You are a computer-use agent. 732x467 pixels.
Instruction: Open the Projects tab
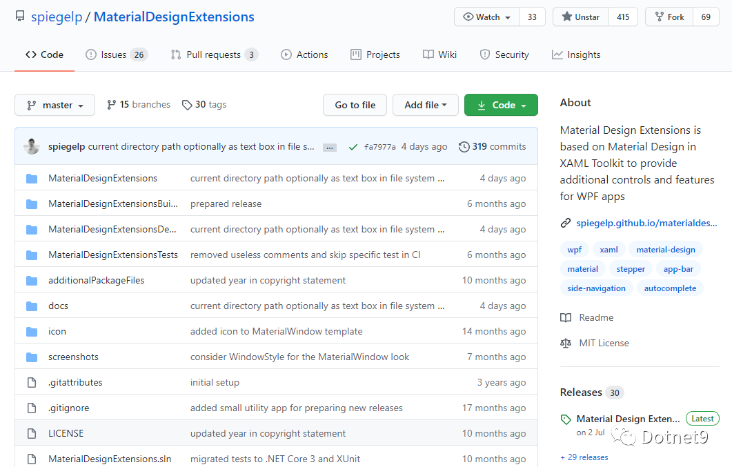tap(375, 54)
